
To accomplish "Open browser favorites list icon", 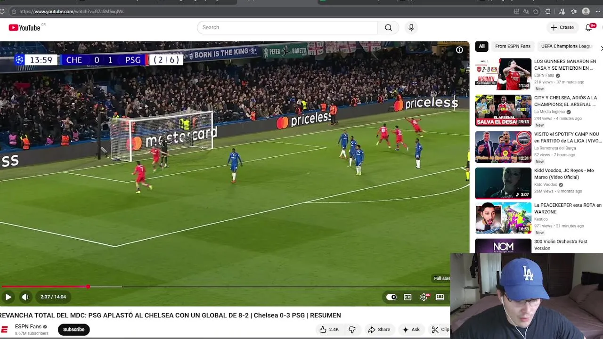I will pyautogui.click(x=573, y=11).
